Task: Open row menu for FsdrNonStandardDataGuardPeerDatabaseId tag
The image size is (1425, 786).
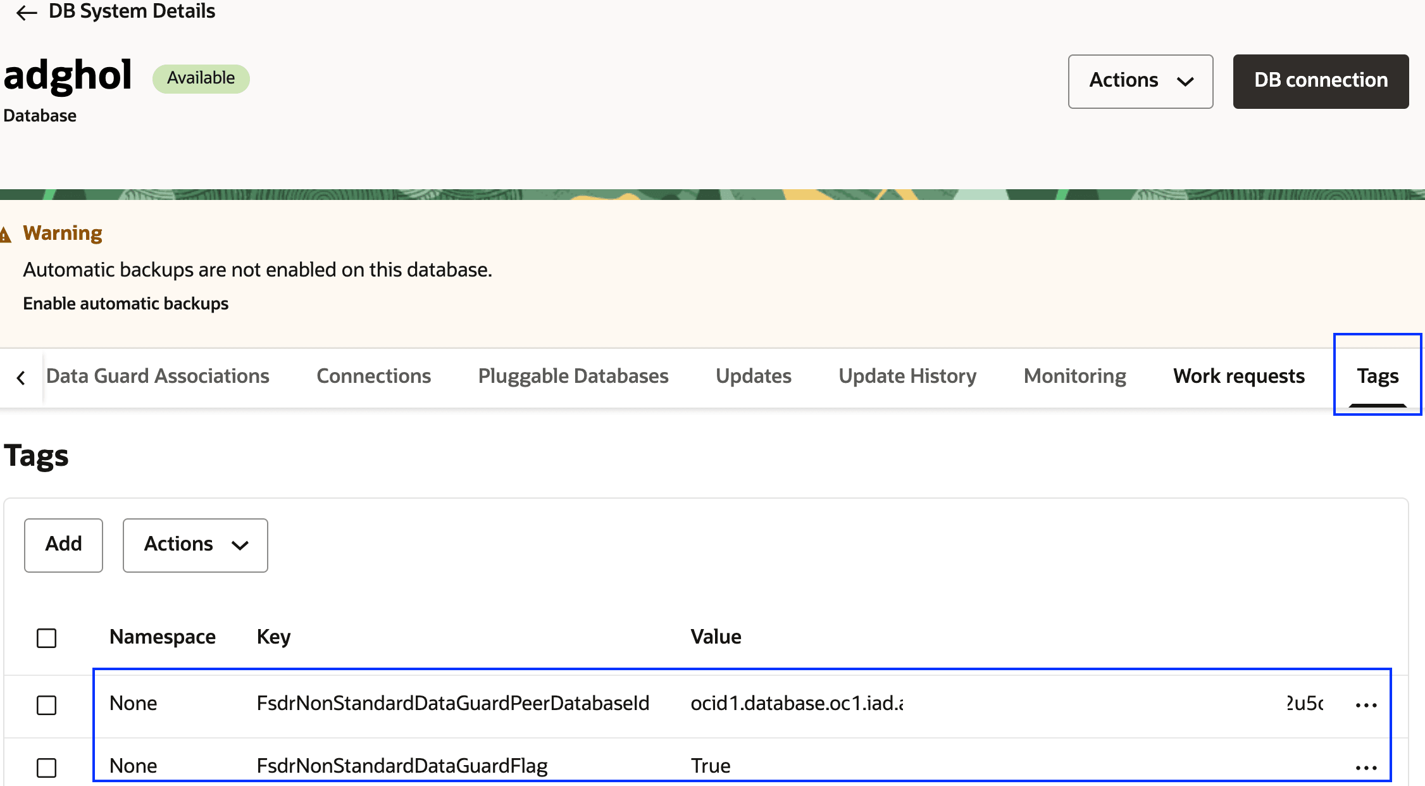Action: pos(1366,705)
